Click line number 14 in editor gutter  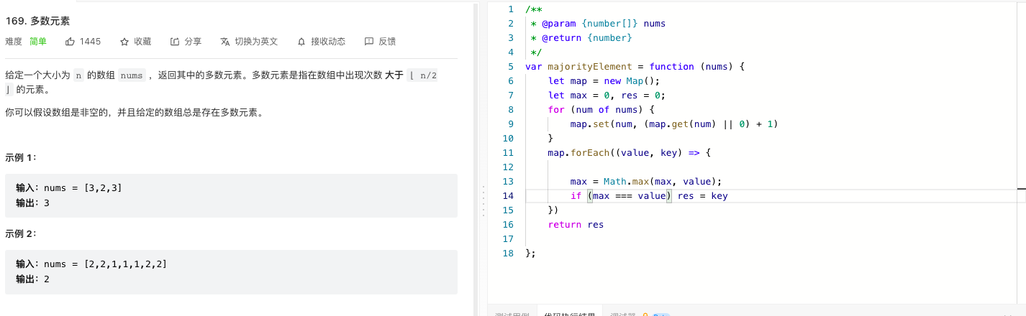coord(508,195)
